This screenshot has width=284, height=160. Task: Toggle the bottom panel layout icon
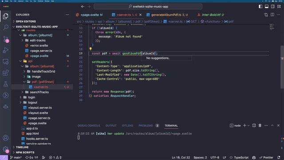[x=267, y=7]
